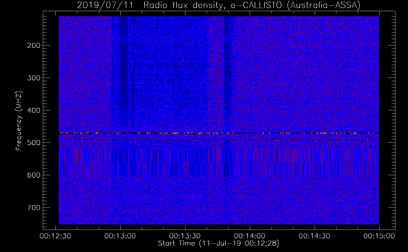Select the 500 frequency tick label
Viewport: 408px width, 252px height.
click(x=34, y=143)
